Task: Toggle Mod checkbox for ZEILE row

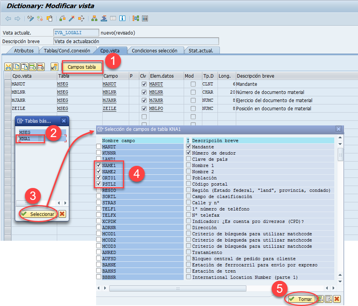Action: pyautogui.click(x=193, y=108)
